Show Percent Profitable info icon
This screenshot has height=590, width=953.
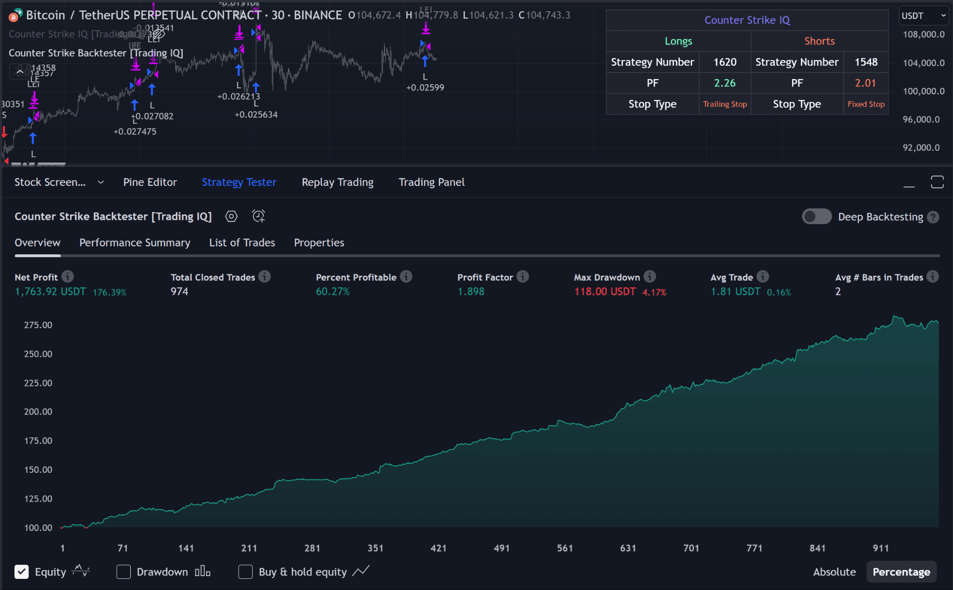(406, 277)
